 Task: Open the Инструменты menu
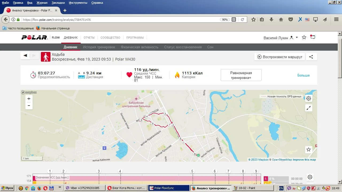78,3
